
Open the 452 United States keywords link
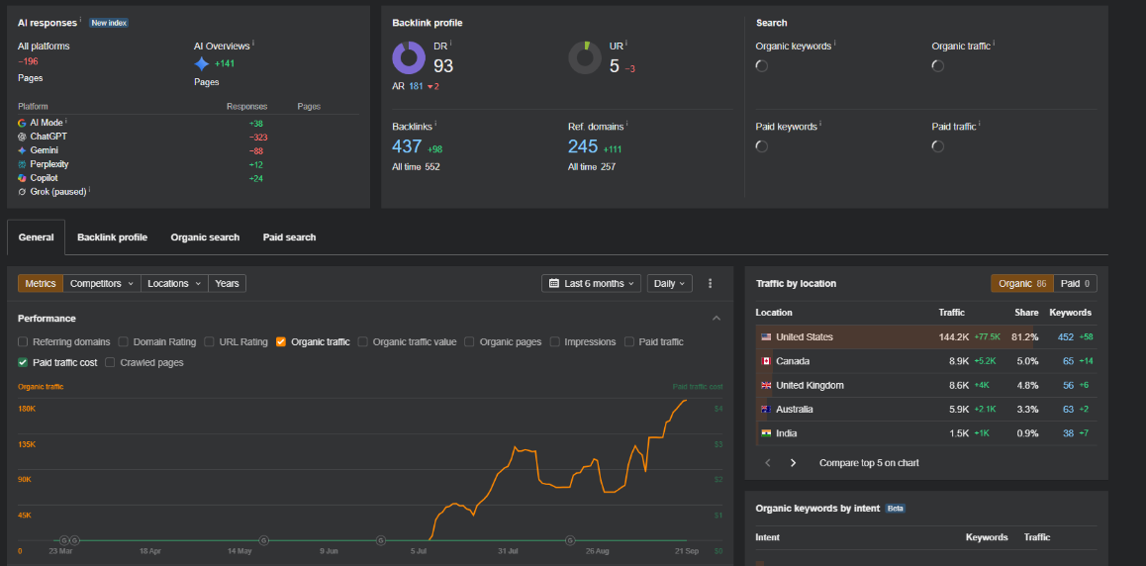[1066, 336]
